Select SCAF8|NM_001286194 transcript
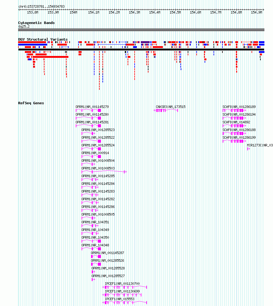Screen dimensions: 273x306 click(x=239, y=114)
